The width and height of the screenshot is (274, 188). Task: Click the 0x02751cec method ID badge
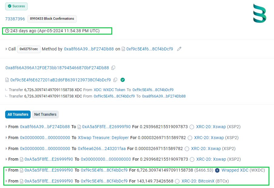pos(29,49)
